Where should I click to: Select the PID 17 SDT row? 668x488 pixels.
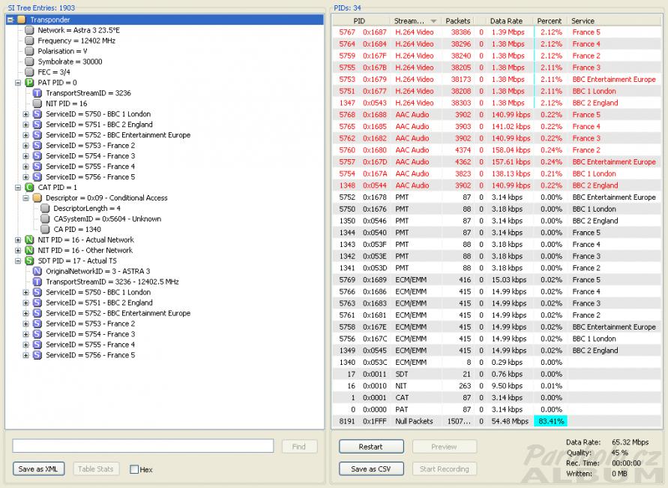tap(497, 374)
